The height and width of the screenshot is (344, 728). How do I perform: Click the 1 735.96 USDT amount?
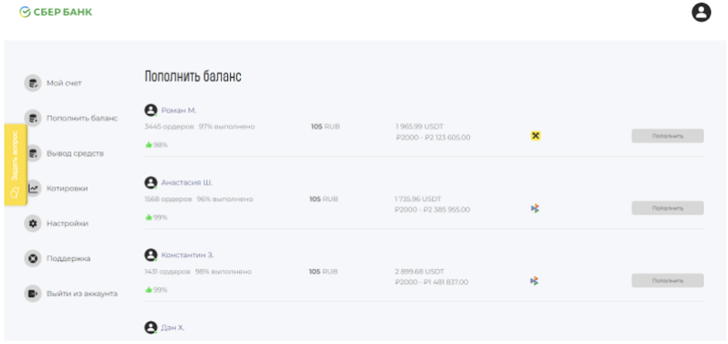tap(419, 199)
